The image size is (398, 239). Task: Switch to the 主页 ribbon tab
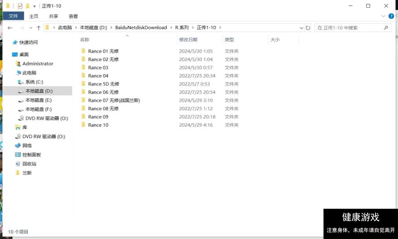click(x=33, y=16)
